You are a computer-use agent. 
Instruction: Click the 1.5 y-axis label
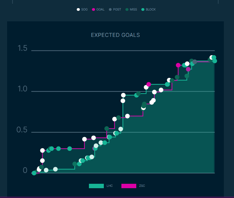[23, 48]
